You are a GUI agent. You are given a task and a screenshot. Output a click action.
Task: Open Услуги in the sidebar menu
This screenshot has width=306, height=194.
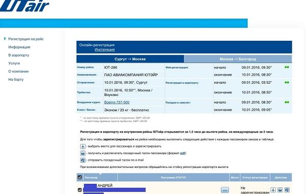(x=14, y=63)
